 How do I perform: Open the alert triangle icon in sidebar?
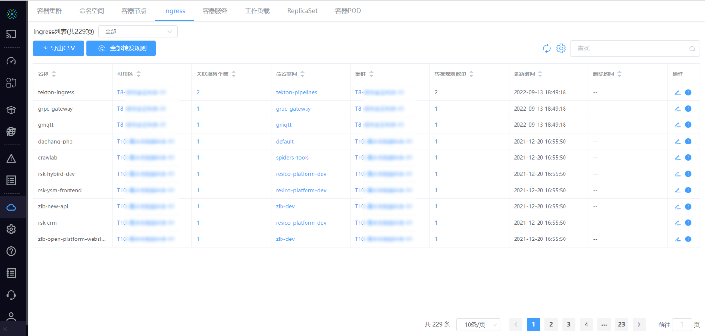[x=11, y=158]
